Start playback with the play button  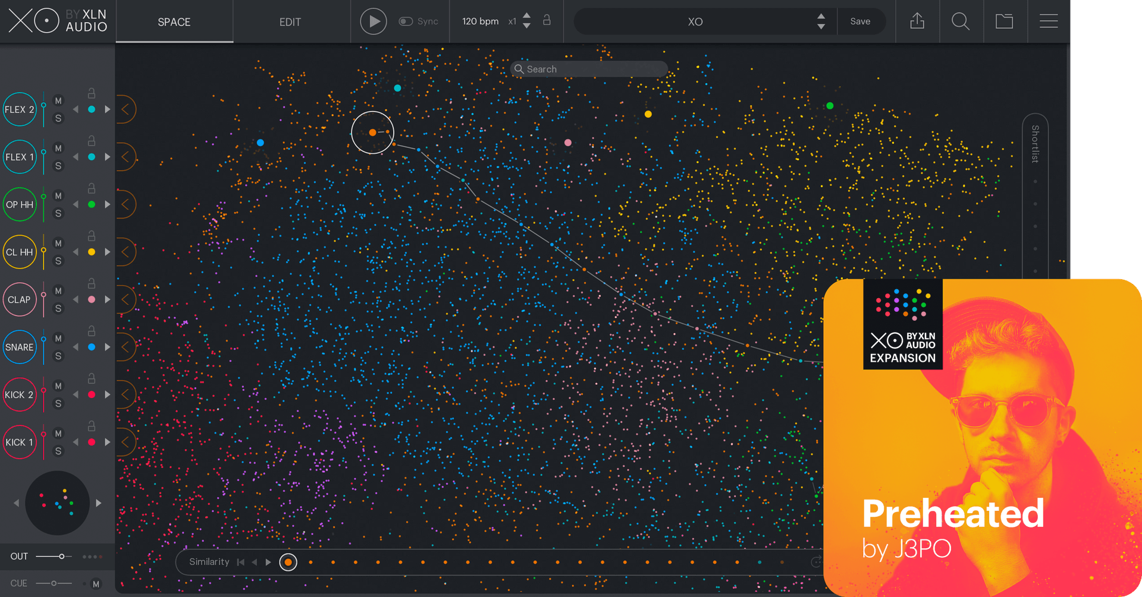coord(374,21)
